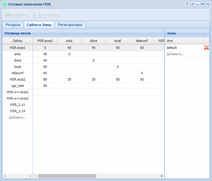Click the weight cell for arko and MSR.ecss1
Image resolution: width=212 pixels, height=181 pixels.
tap(45, 54)
